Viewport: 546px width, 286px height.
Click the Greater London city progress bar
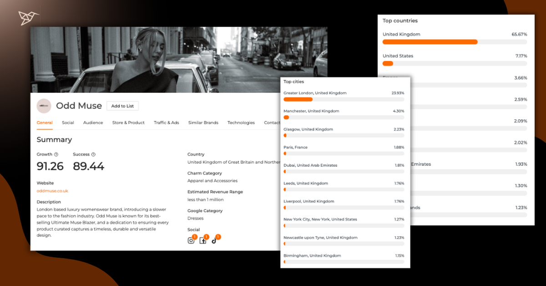pyautogui.click(x=344, y=99)
